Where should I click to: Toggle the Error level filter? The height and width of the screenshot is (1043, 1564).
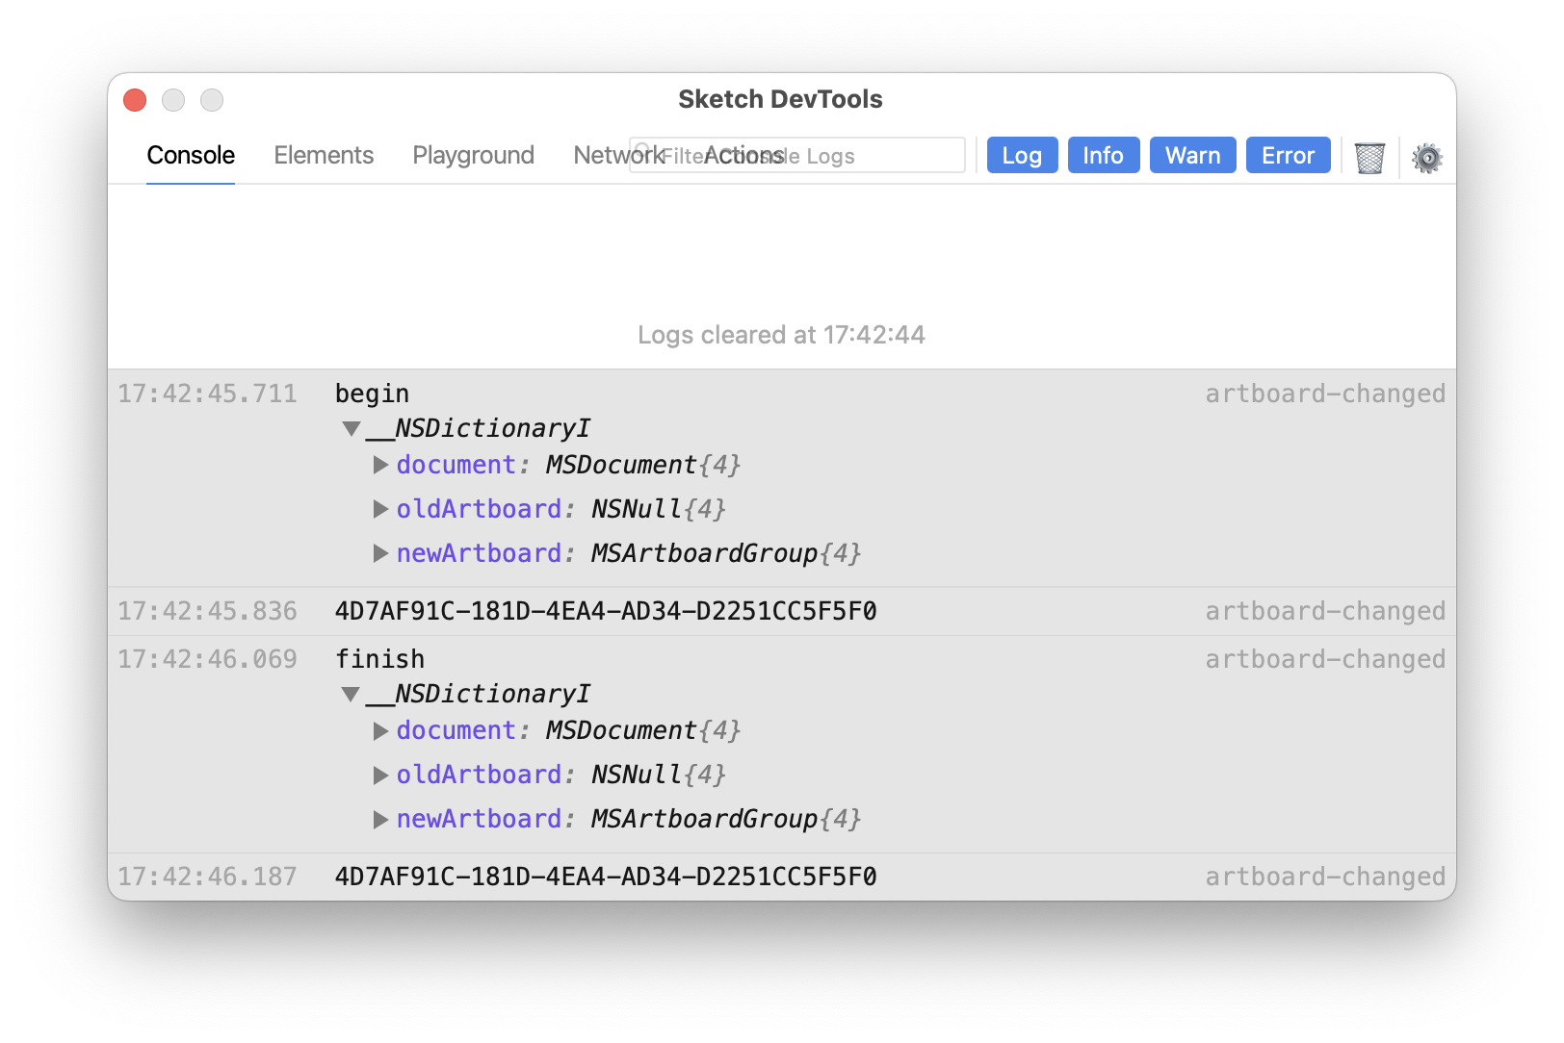pyautogui.click(x=1289, y=155)
